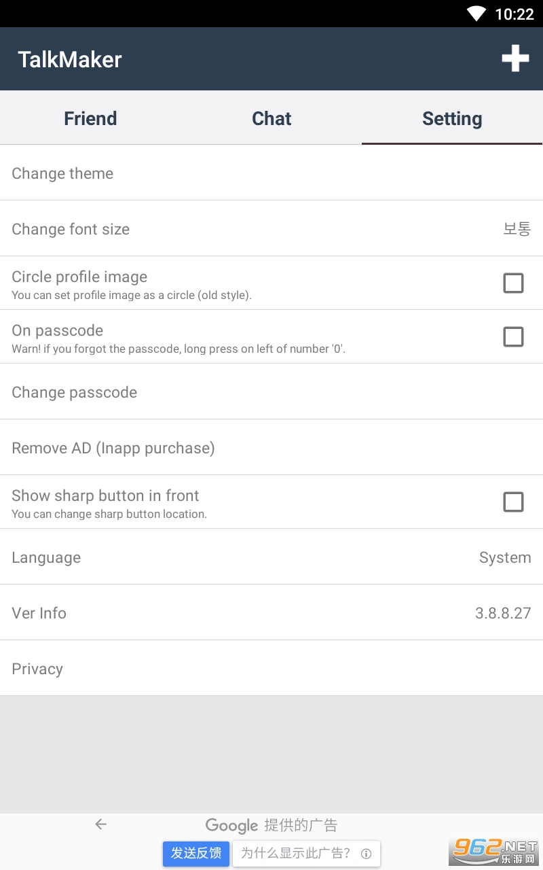The image size is (543, 870).
Task: Open the Change font size selector
Action: 271,229
